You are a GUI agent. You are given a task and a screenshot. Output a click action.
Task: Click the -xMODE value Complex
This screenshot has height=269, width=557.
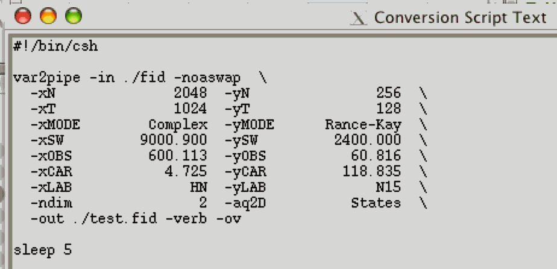tap(178, 125)
